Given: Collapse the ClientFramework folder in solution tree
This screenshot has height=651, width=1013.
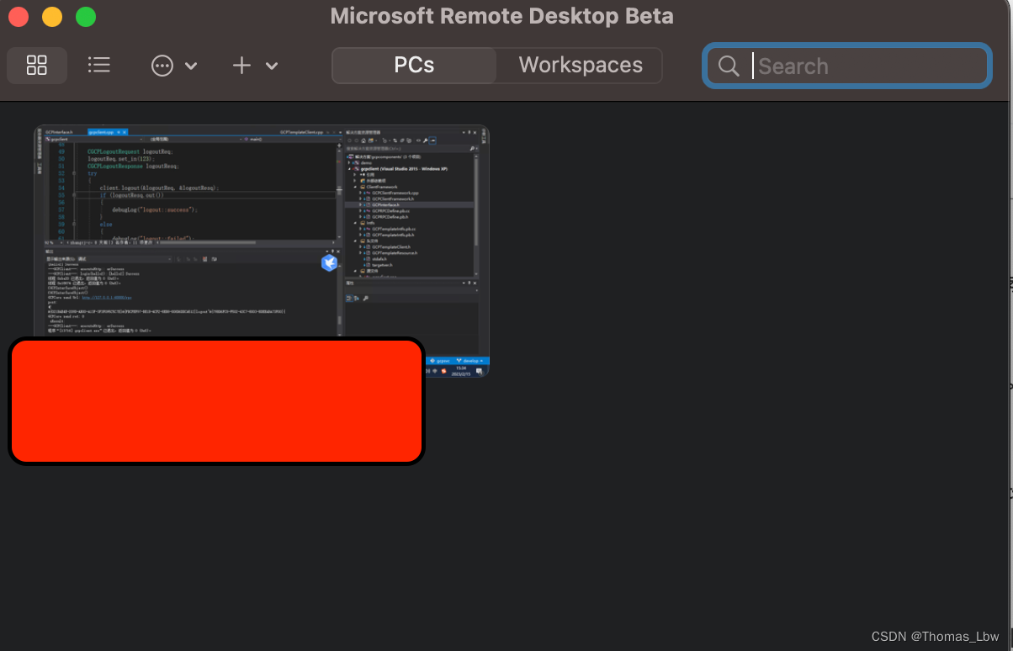Looking at the screenshot, I should pyautogui.click(x=354, y=187).
